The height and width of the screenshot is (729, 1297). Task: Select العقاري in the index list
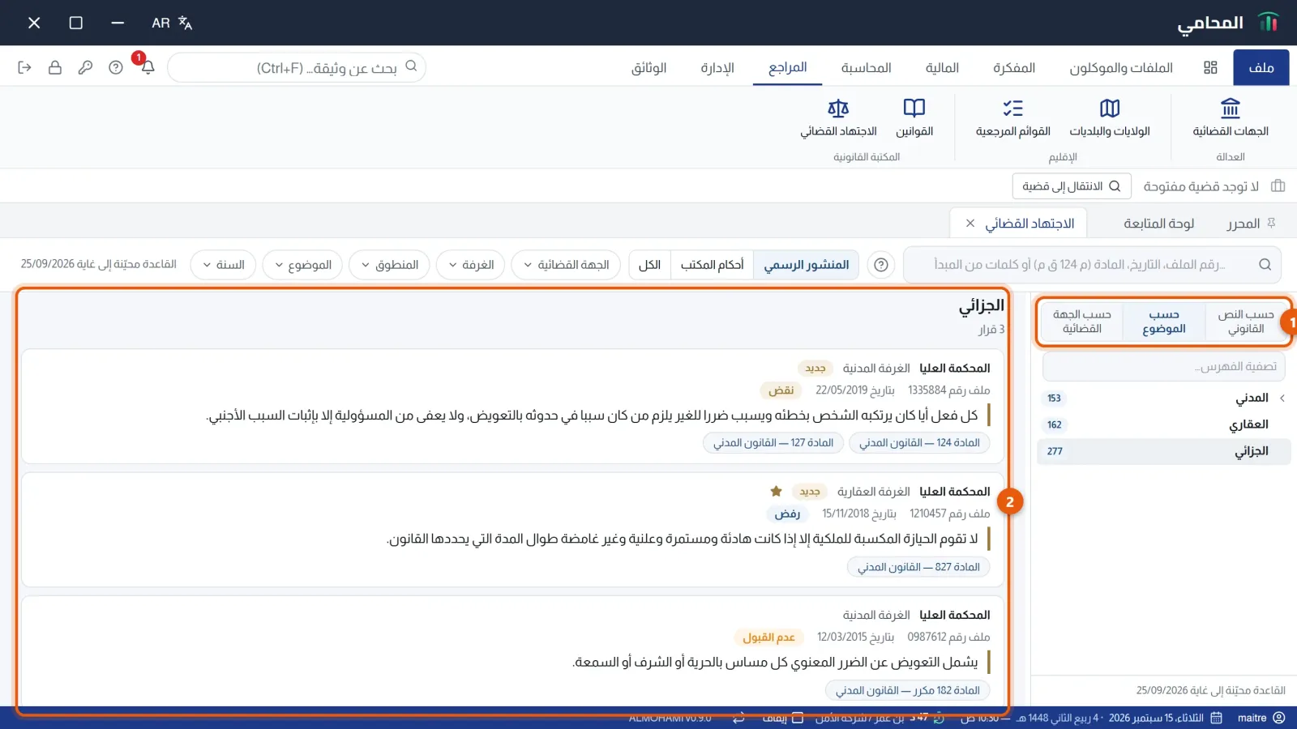click(1163, 424)
